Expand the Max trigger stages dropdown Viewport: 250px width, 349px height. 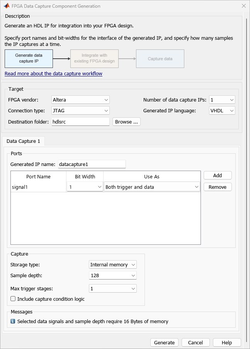click(x=112, y=288)
